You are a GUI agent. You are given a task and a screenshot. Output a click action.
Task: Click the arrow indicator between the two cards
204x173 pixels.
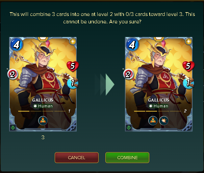(x=104, y=85)
